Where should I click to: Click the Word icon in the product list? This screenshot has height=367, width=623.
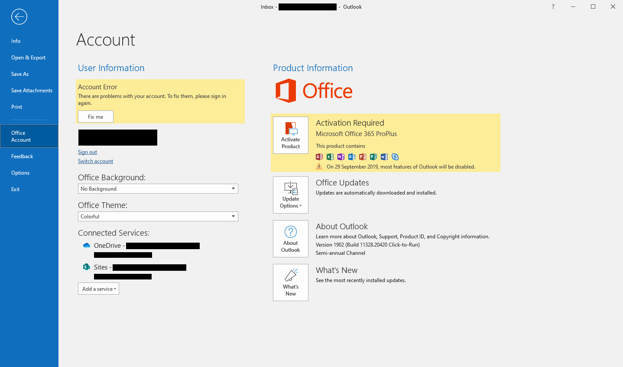point(384,156)
